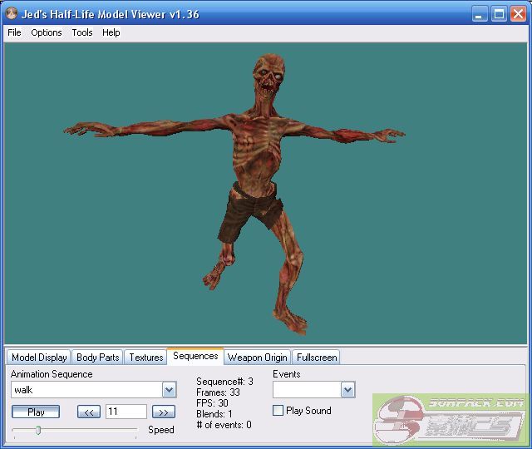Screen dimensions: 532x449
Task: Click the 'FPS: 30' text
Action: [x=212, y=403]
